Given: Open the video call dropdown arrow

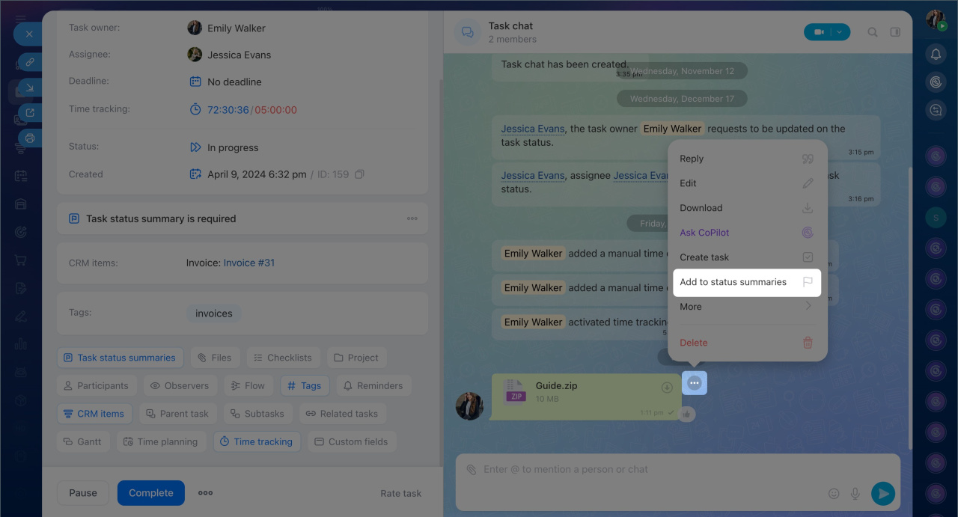Looking at the screenshot, I should (x=840, y=32).
